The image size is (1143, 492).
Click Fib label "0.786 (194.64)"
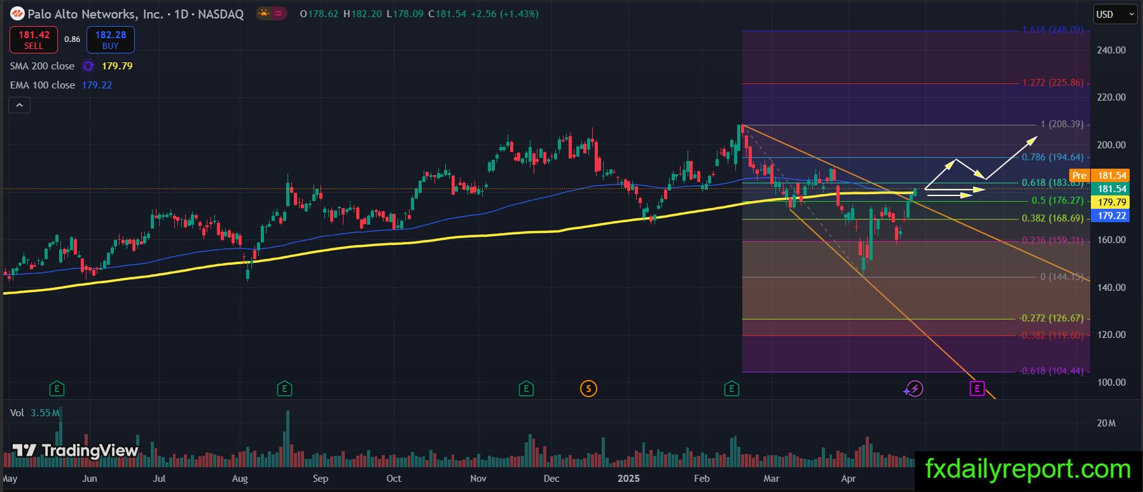(1053, 157)
